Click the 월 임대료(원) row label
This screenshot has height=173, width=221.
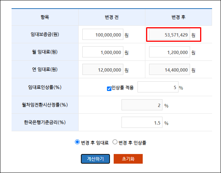45,52
